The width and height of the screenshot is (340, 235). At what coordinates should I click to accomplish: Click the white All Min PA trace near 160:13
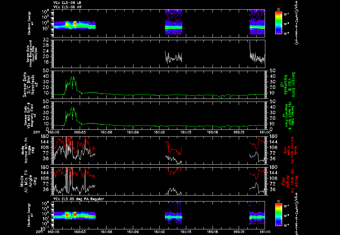[173, 191]
